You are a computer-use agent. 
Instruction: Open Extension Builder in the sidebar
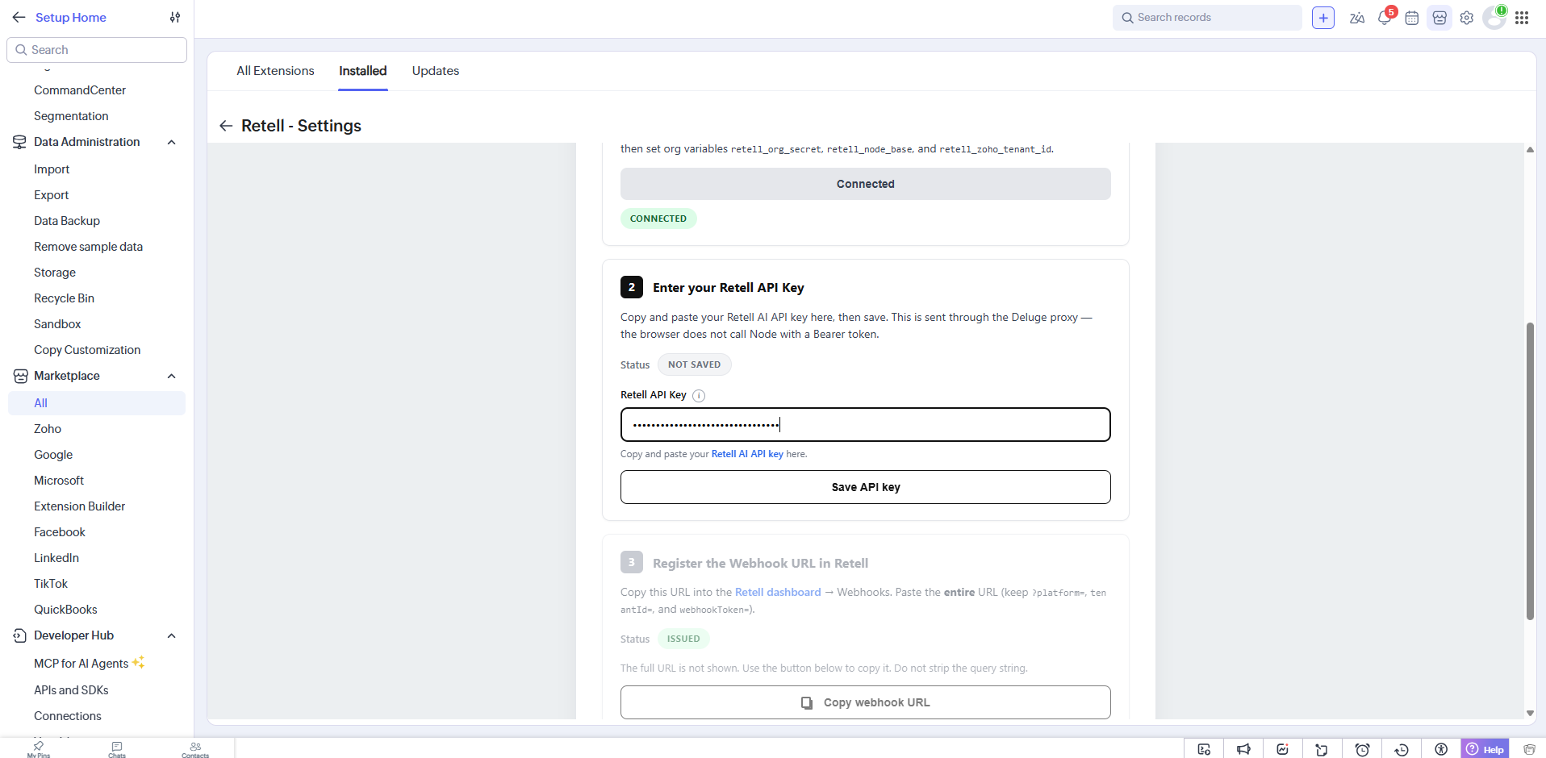point(80,506)
